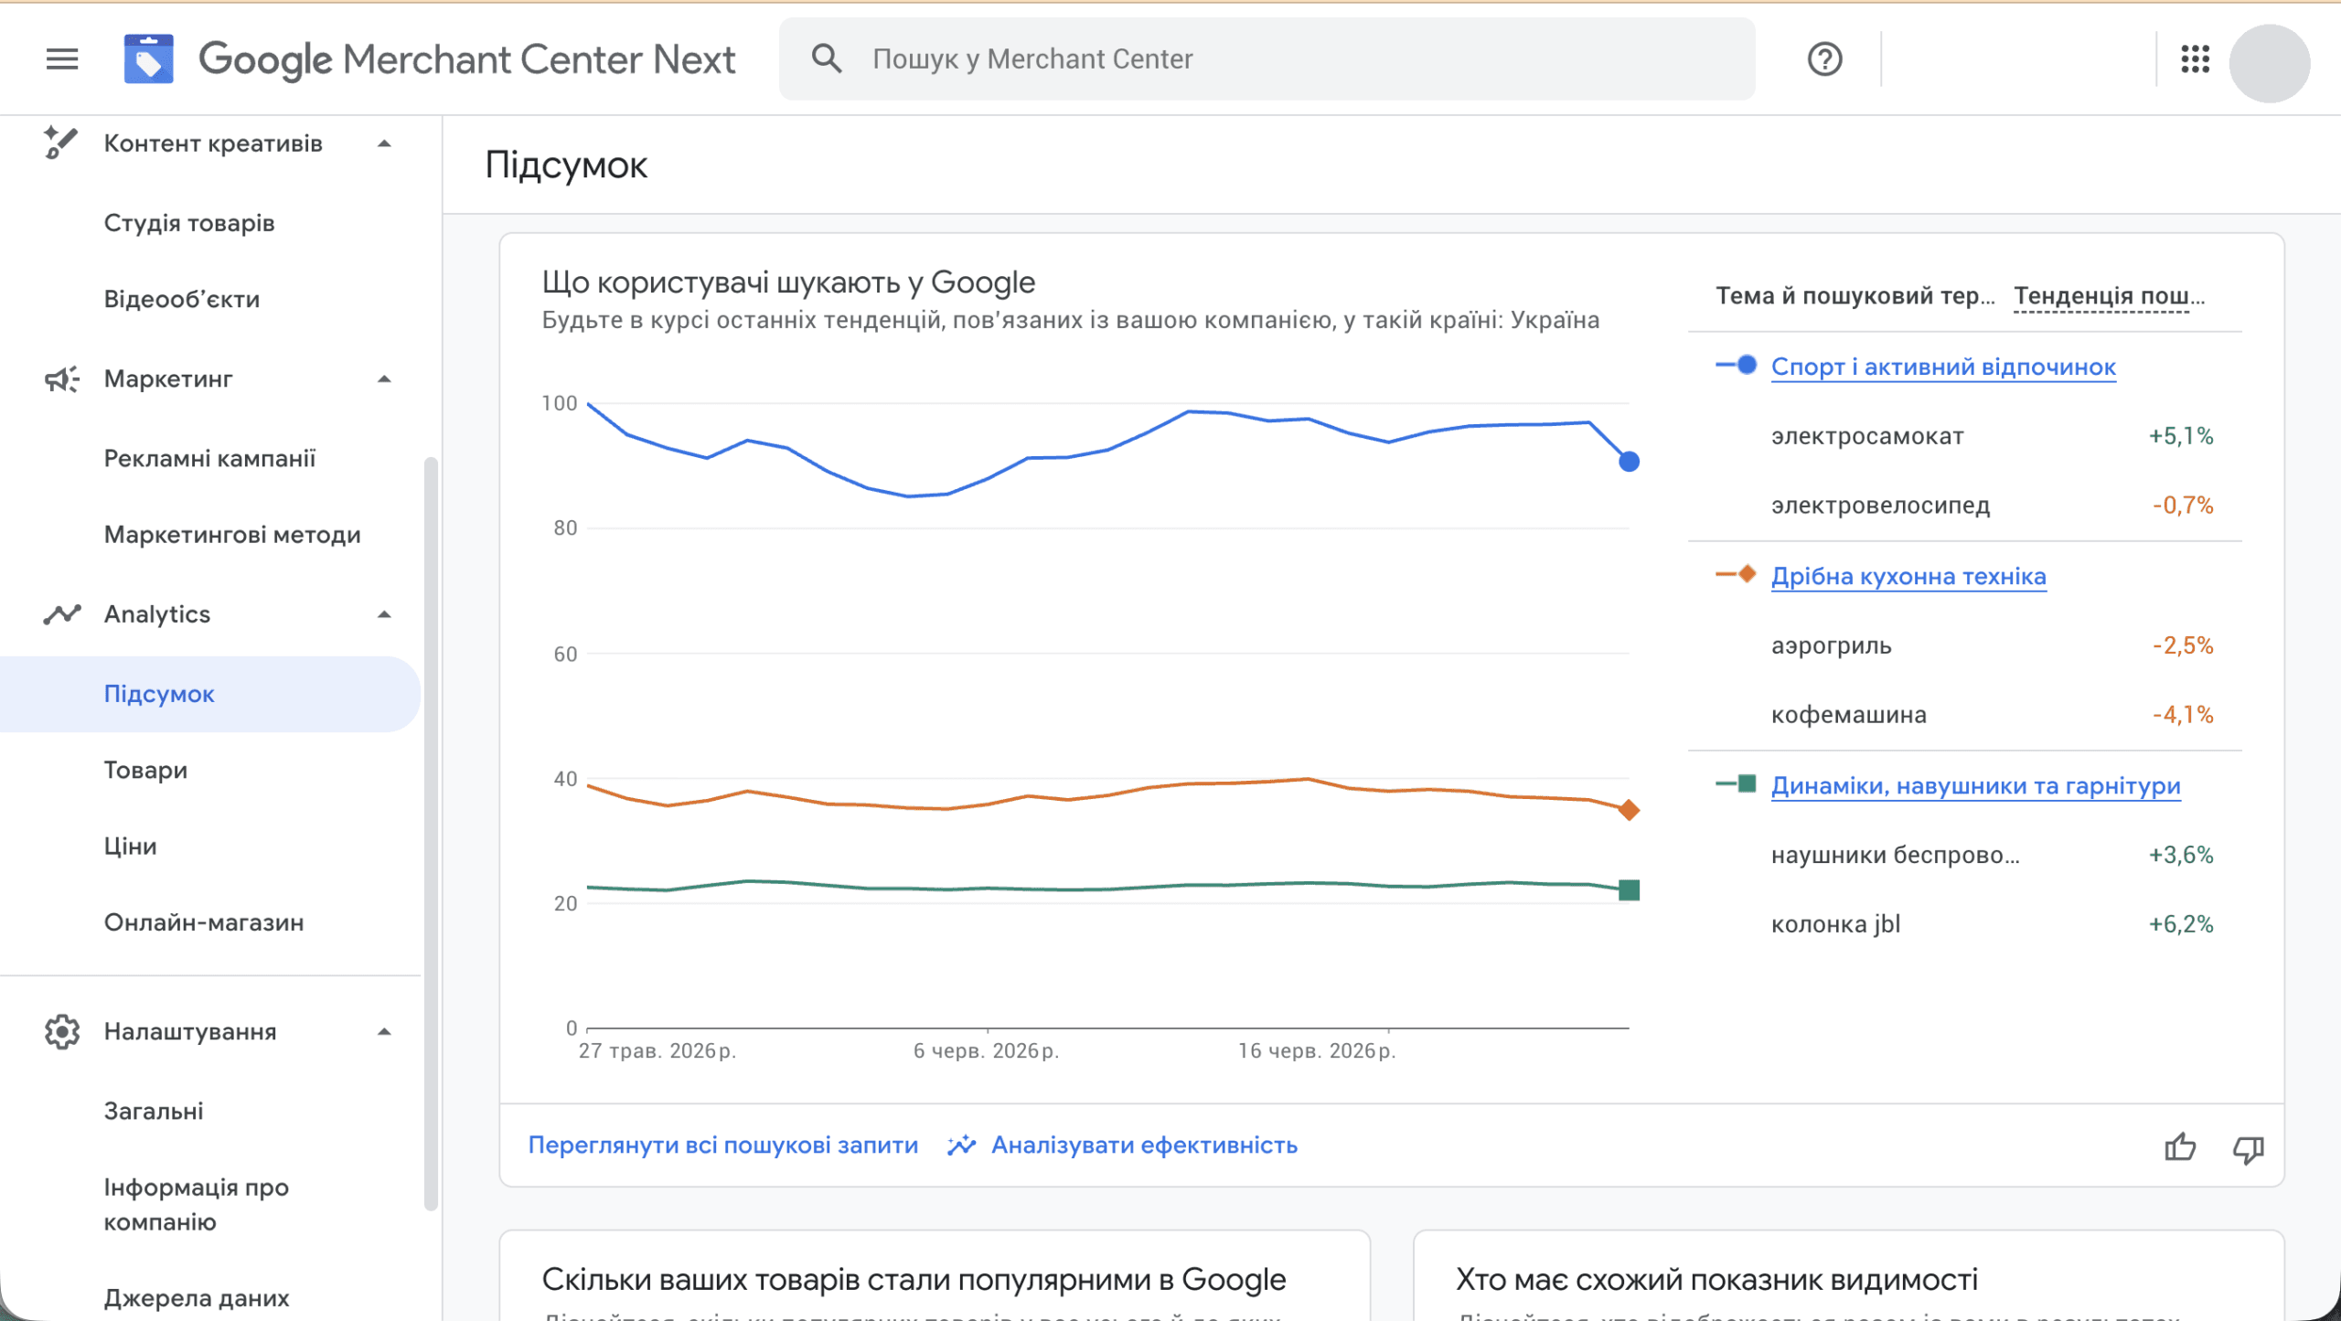The height and width of the screenshot is (1321, 2341).
Task: Click Переглянути всі пошукові запити
Action: (722, 1145)
